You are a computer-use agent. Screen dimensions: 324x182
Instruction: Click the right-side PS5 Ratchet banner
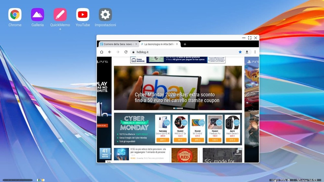tap(252, 110)
